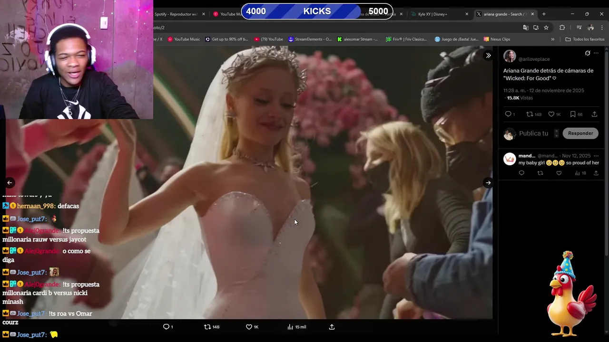609x342 pixels.
Task: View stats (18) on mand... reply
Action: point(580,173)
